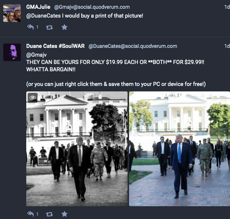
Task: Favourite GMAJulie's post with star icon
Action: tap(65, 27)
